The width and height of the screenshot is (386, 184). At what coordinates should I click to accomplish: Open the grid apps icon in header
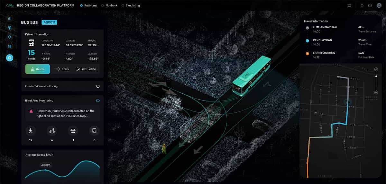pos(349,5)
